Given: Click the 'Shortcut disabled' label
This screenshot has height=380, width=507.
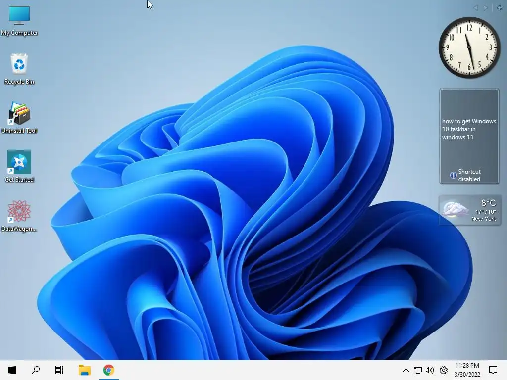Looking at the screenshot, I should (469, 175).
